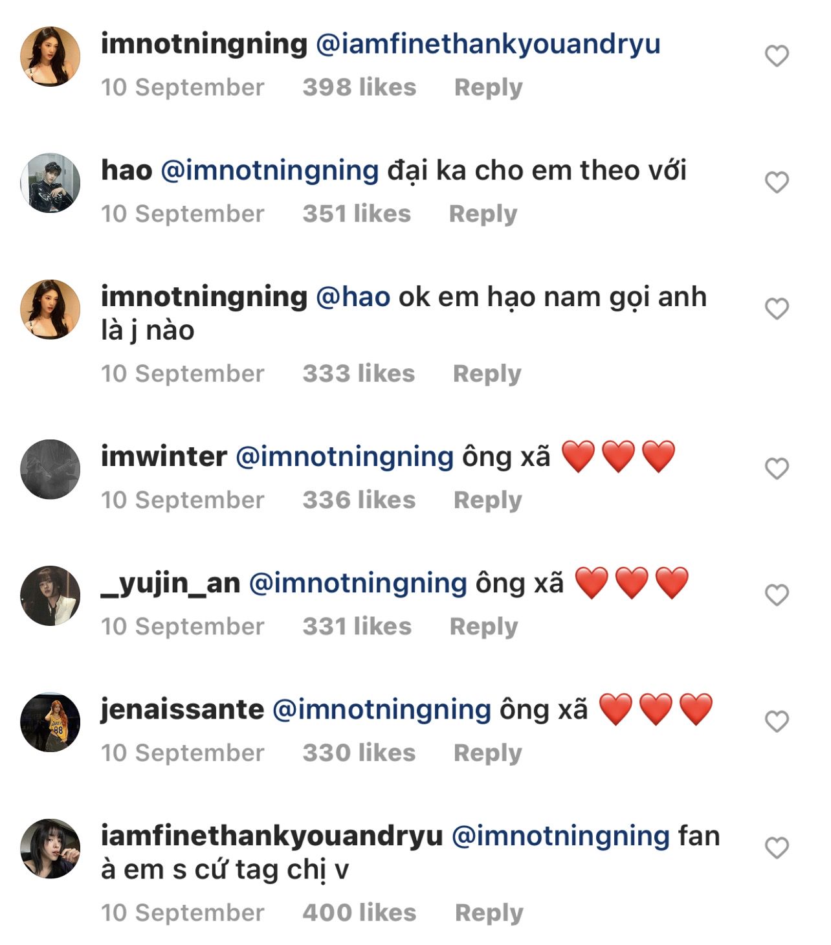Reply to iamfinethankyouandryu's comment

[489, 913]
